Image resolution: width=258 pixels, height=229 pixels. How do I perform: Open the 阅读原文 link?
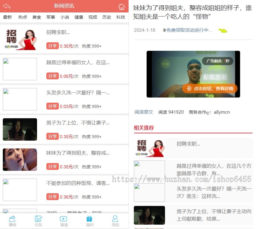(144, 112)
